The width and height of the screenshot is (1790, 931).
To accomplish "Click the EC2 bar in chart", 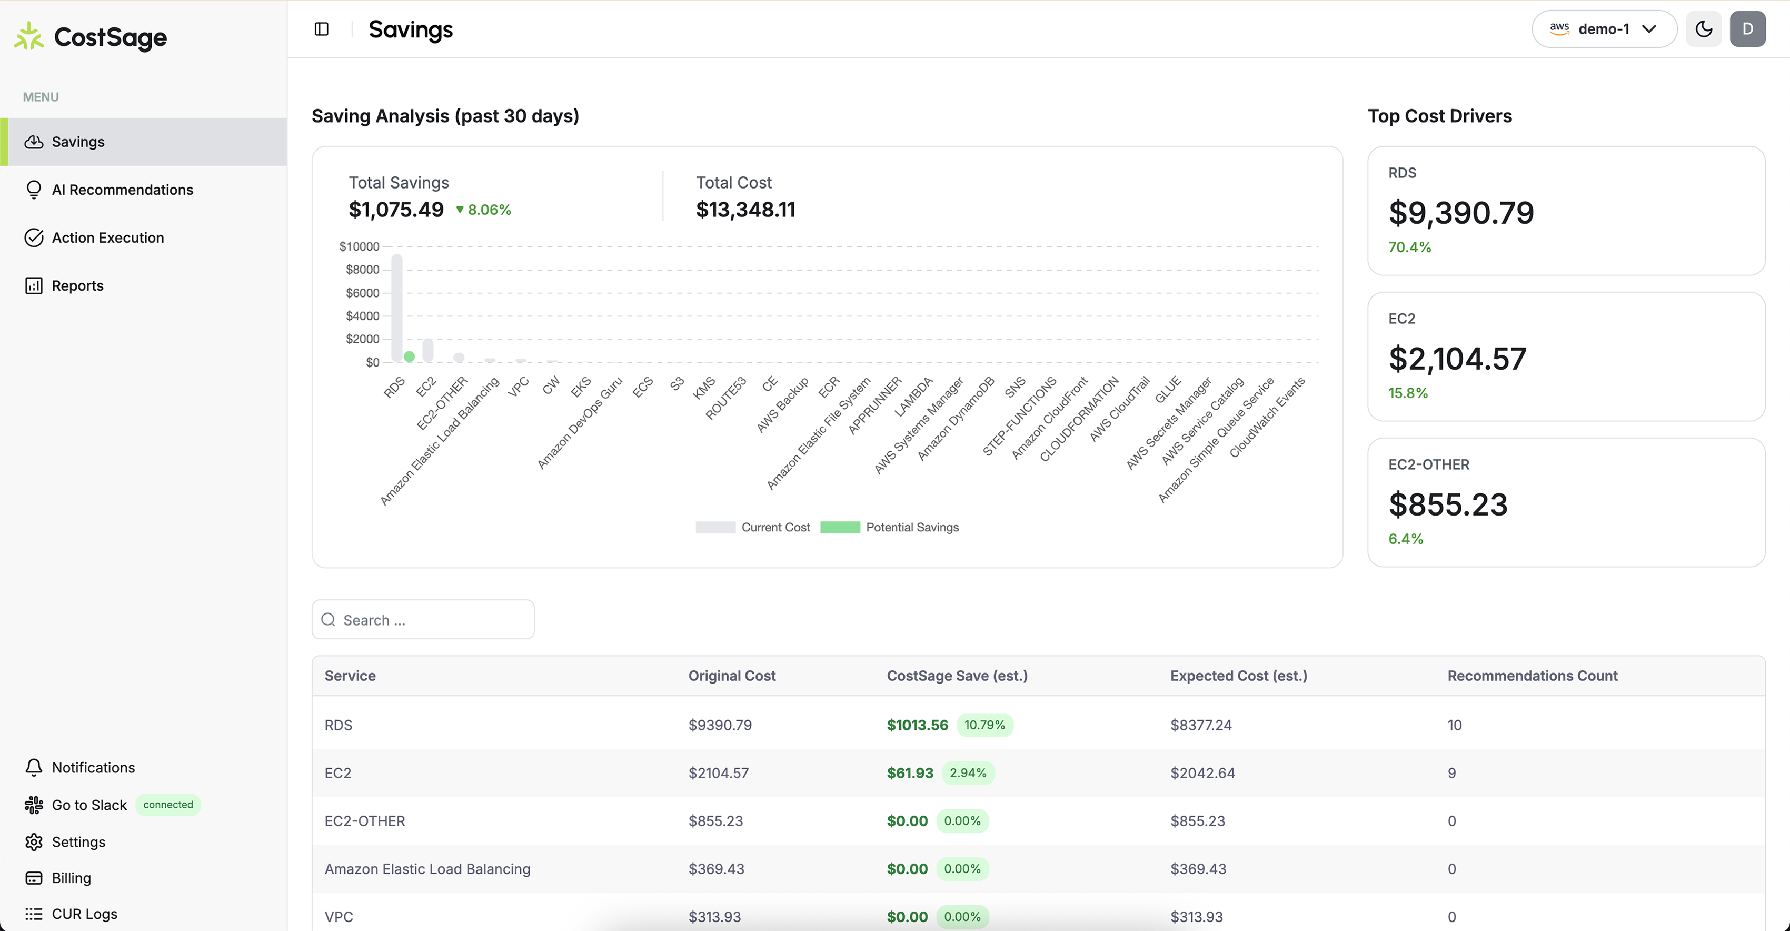I will [428, 350].
